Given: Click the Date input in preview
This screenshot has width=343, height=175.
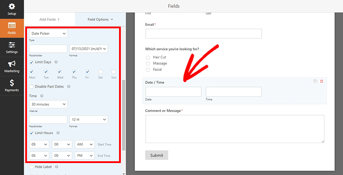Looking at the screenshot, I should 173,92.
